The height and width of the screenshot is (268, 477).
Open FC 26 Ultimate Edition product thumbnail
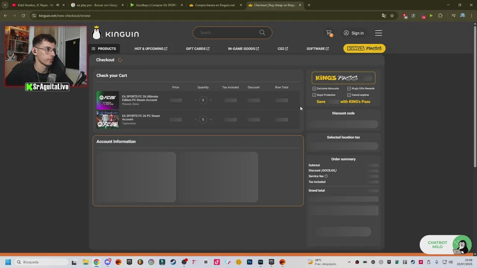[108, 100]
